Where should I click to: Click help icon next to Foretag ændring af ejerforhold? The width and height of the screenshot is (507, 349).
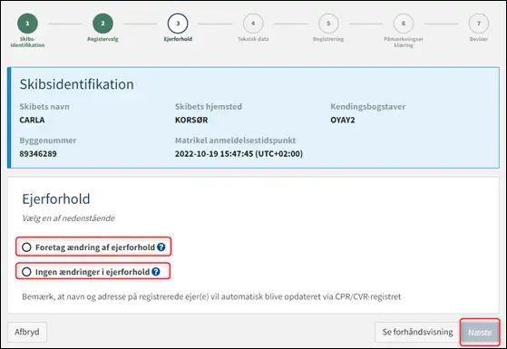[161, 247]
